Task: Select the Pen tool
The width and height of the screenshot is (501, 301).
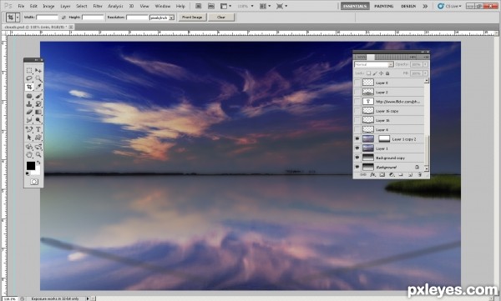Action: [29, 129]
